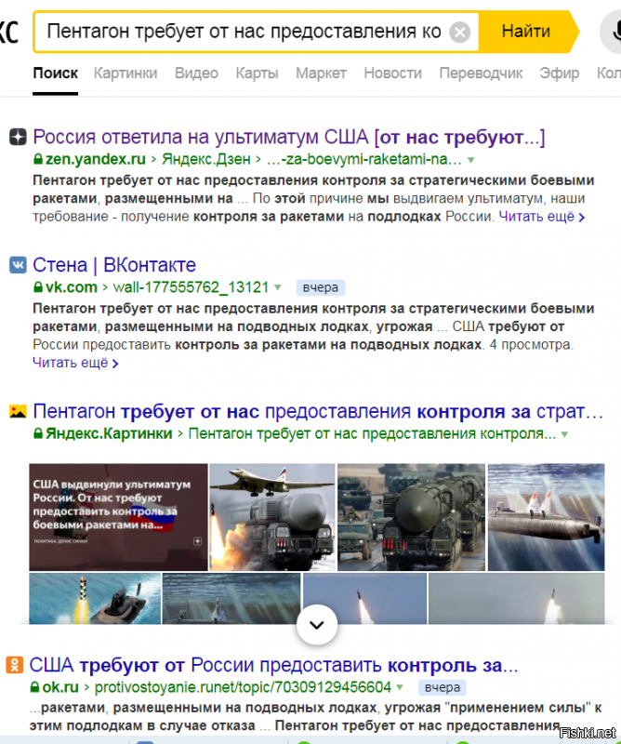621x744 pixels.
Task: Click inside the search query input field
Action: pos(244,32)
